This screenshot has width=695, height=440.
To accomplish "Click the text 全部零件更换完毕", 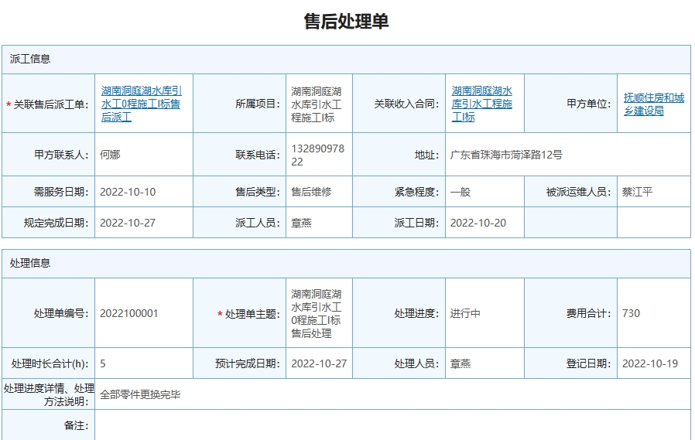I will tap(140, 394).
